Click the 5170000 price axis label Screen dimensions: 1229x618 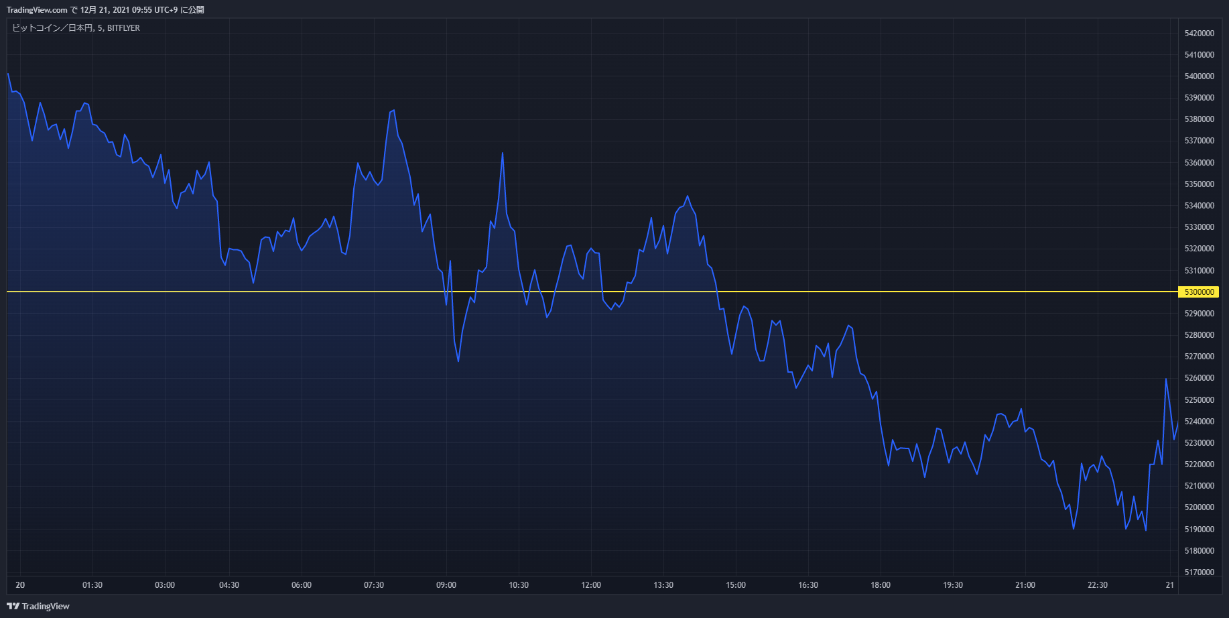click(x=1200, y=572)
